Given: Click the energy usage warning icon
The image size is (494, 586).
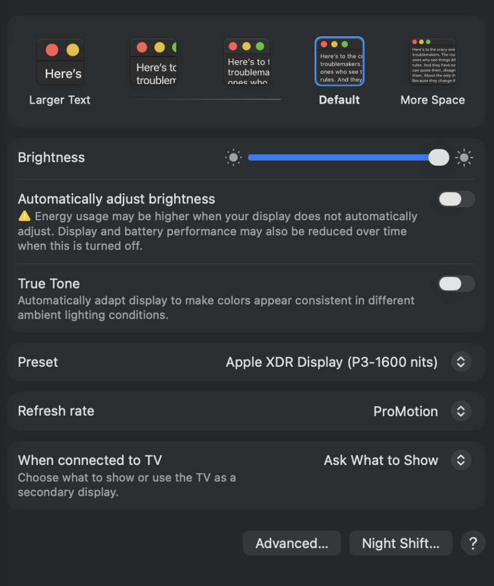Looking at the screenshot, I should point(24,216).
